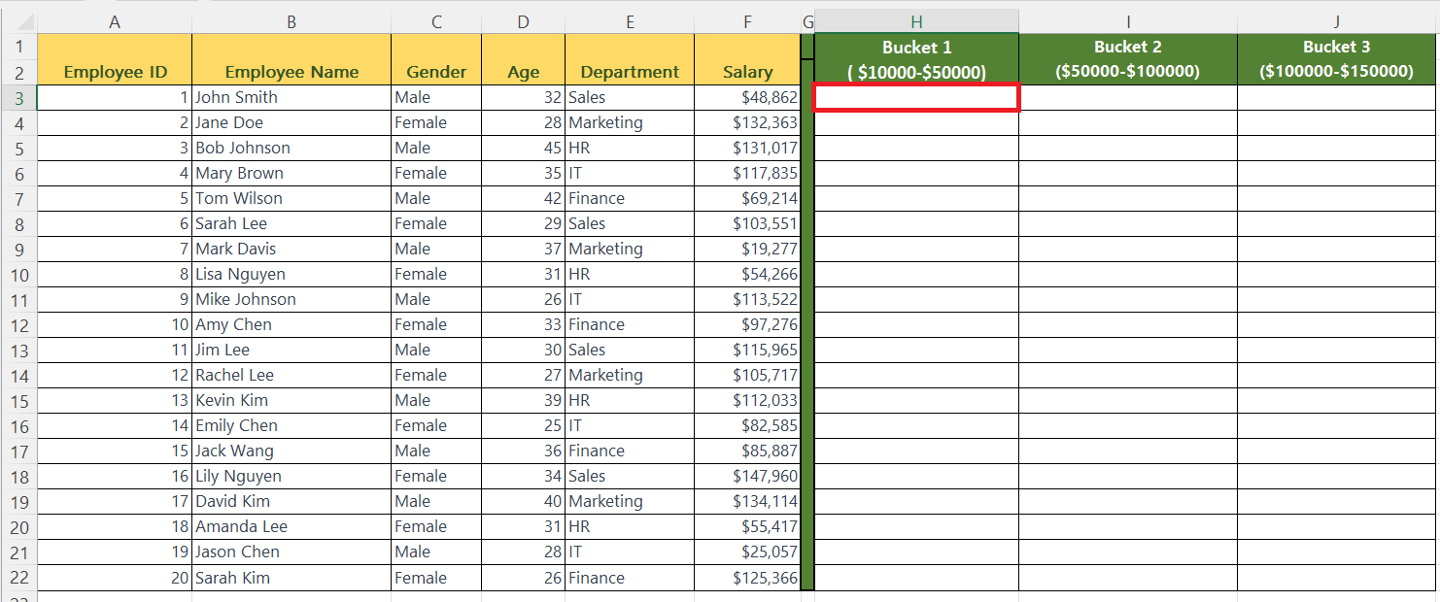Click the Bucket 2 green header cell
This screenshot has width=1440, height=602.
[x=1127, y=56]
